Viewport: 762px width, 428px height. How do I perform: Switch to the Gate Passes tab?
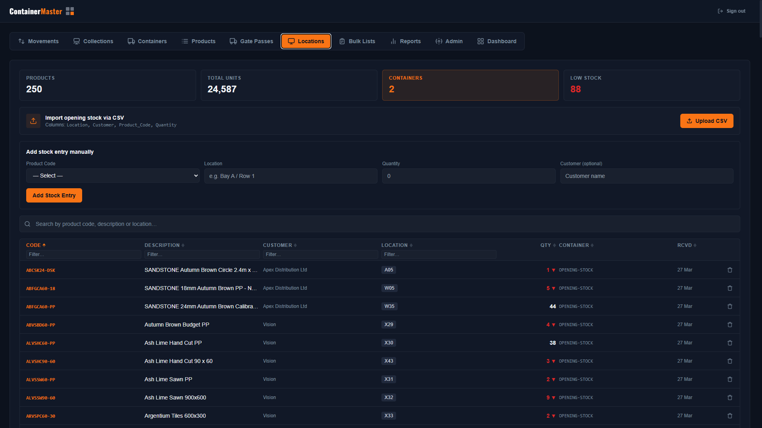click(x=252, y=41)
